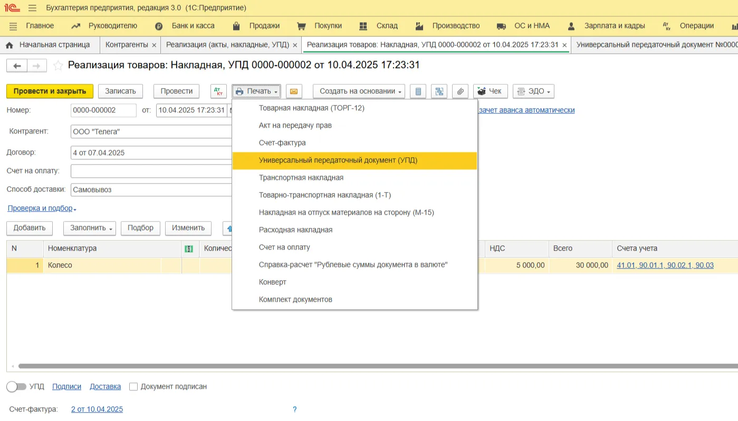Click the Контрагент input field

tap(151, 131)
